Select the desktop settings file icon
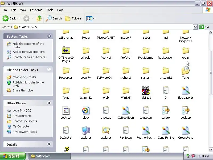The height and width of the screenshot is (160, 213). point(186,110)
